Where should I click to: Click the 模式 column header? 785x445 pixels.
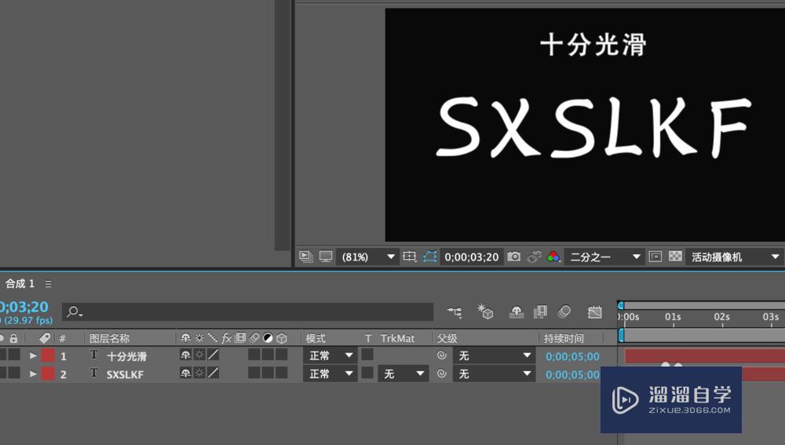pyautogui.click(x=316, y=338)
